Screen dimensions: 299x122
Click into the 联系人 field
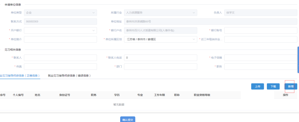[60, 58]
